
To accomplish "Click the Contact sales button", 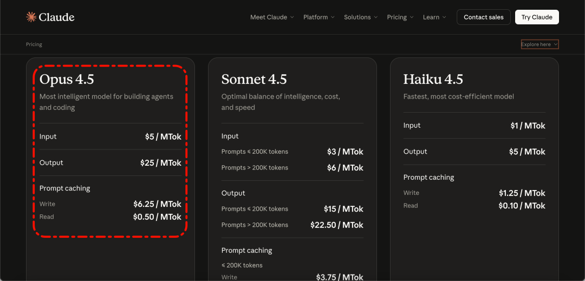I will [x=483, y=17].
